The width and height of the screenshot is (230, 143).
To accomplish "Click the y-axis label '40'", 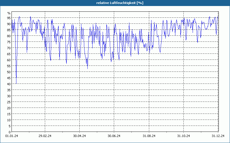I will pos(9,84).
